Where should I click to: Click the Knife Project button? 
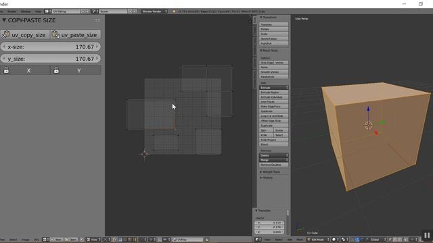click(x=273, y=140)
